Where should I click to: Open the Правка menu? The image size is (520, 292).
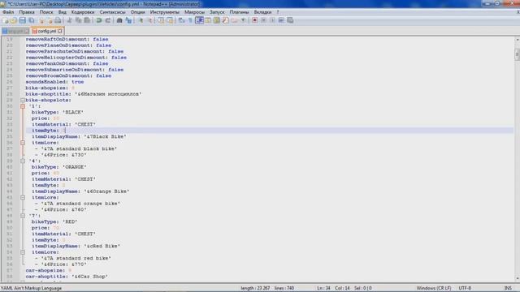27,12
